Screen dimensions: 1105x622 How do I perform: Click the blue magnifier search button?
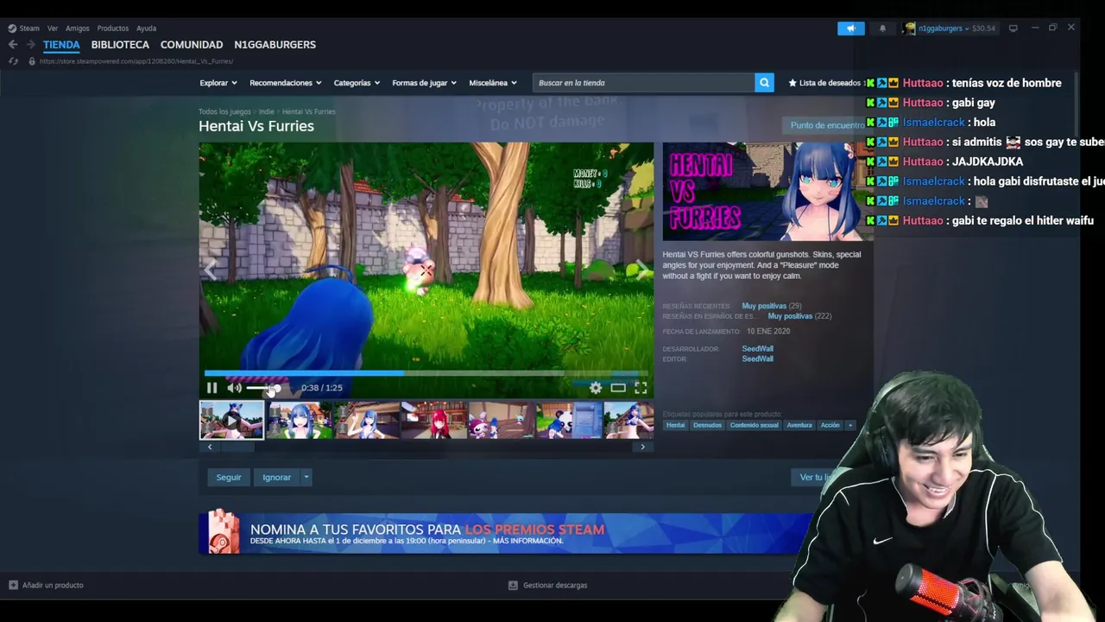[764, 83]
